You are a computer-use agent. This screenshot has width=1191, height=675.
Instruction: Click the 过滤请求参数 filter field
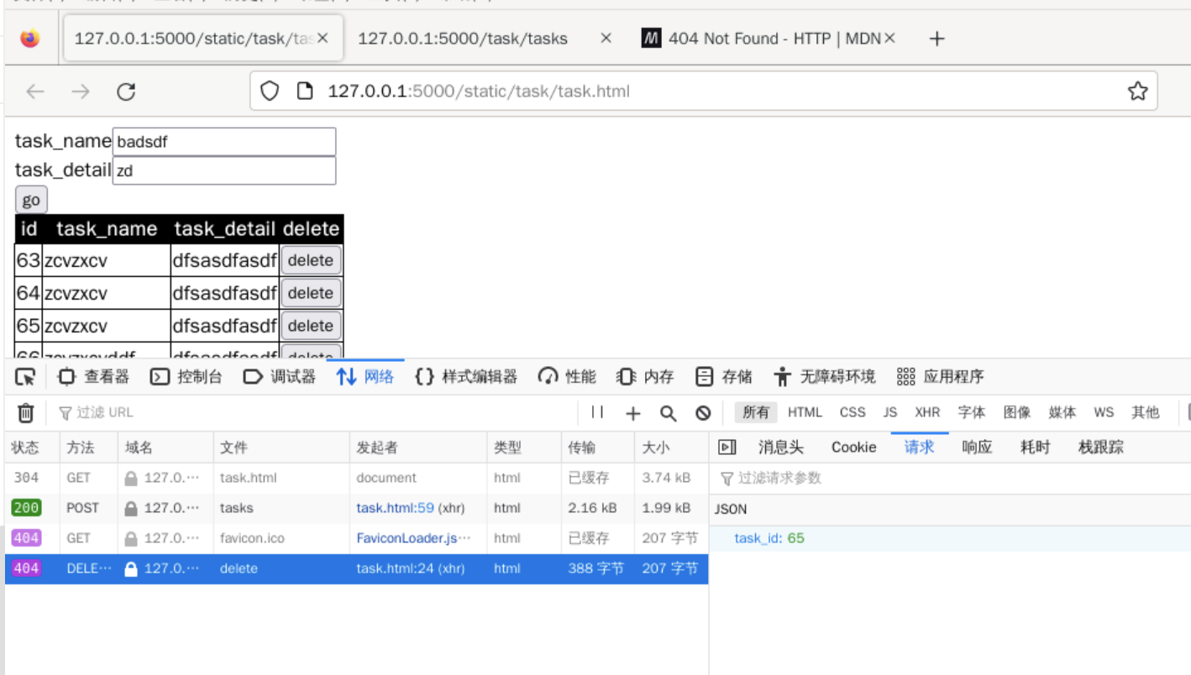[951, 478]
